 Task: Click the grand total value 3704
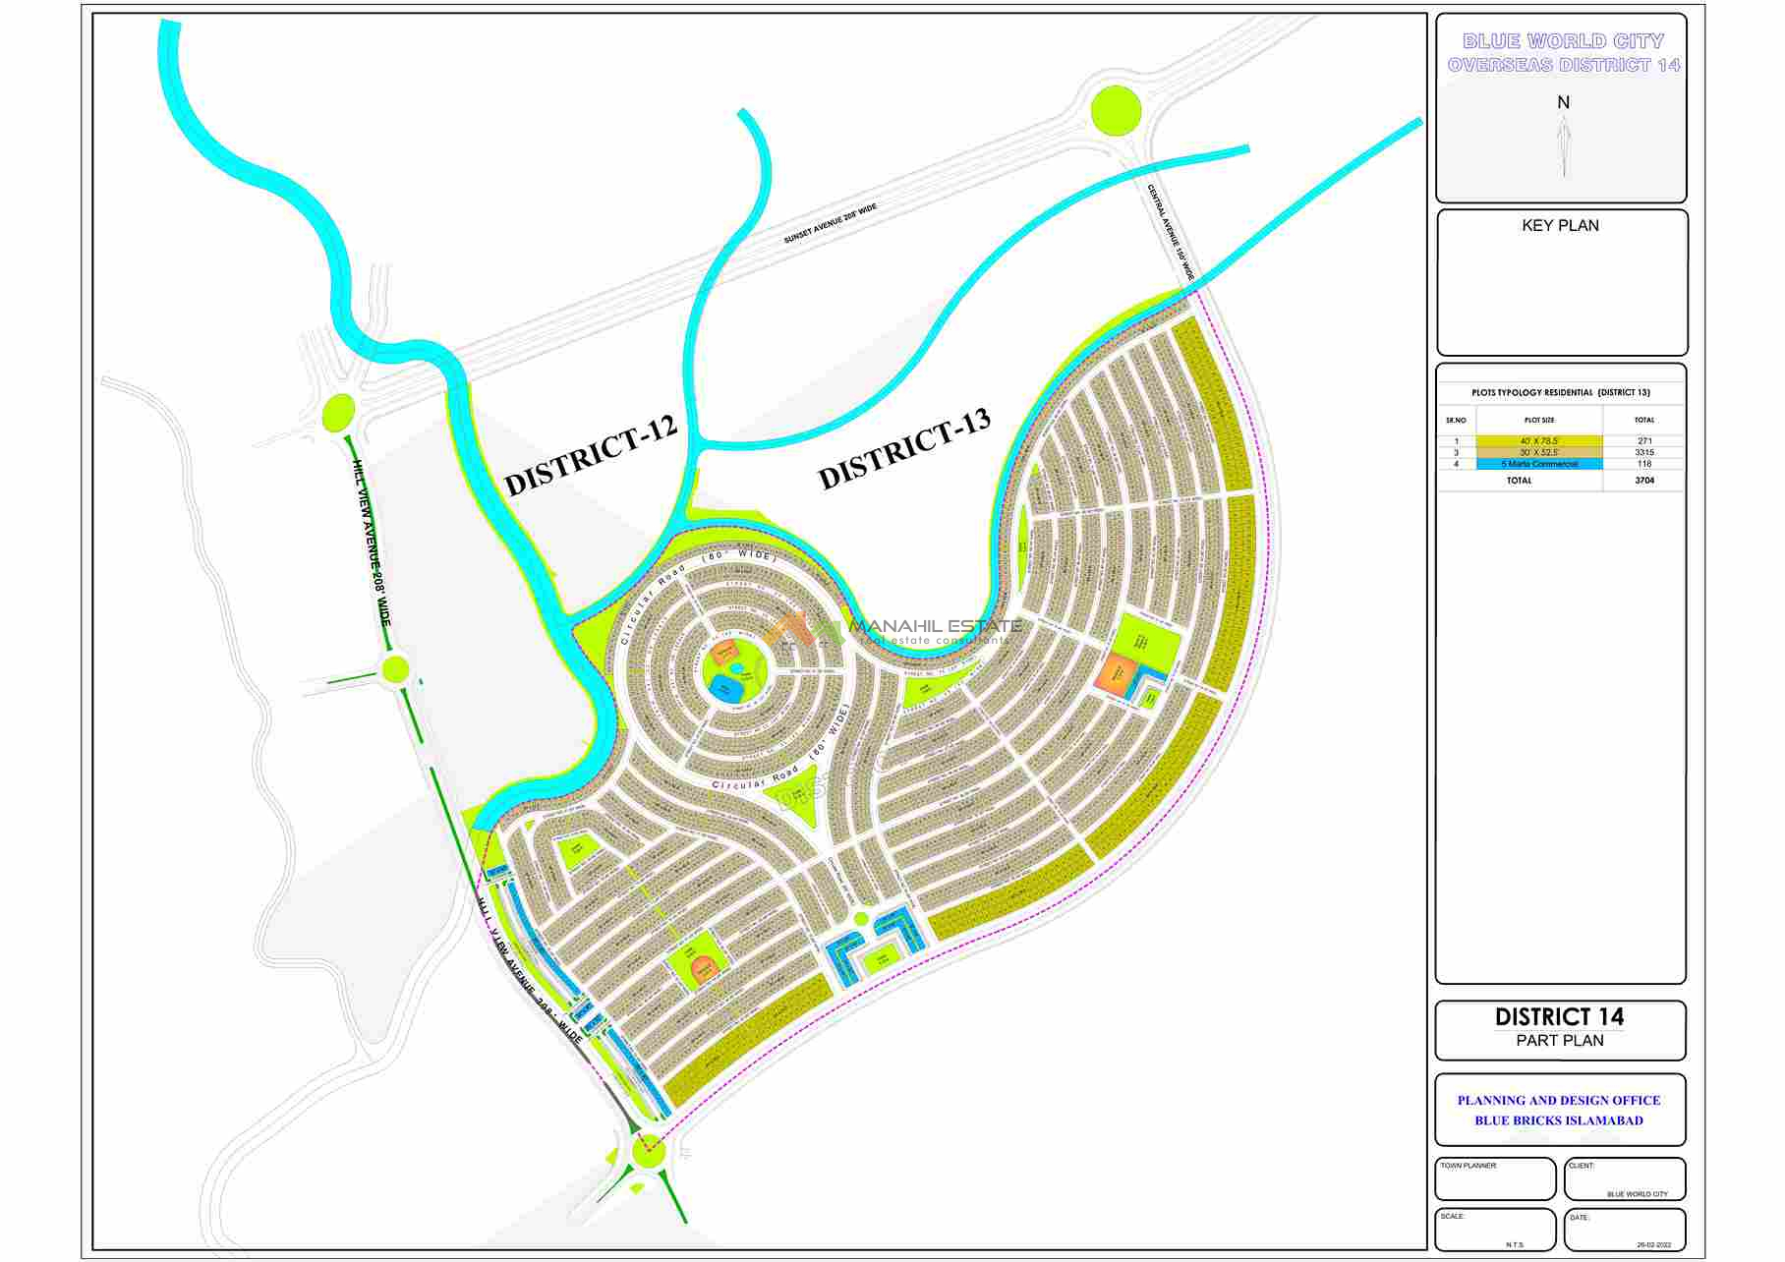(1644, 481)
